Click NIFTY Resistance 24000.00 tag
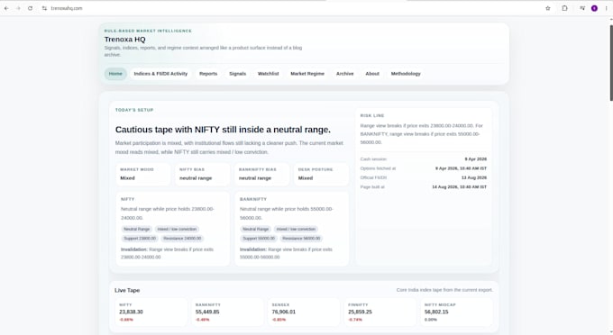This screenshot has height=335, width=613. (x=182, y=239)
